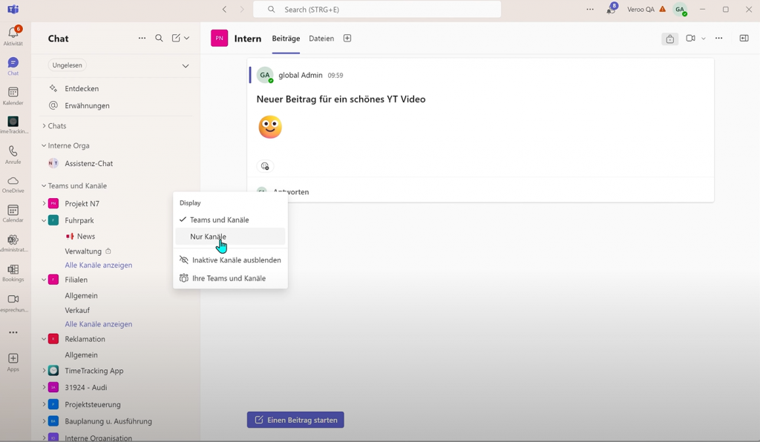Open the GA profile avatar in the title bar
The height and width of the screenshot is (442, 760).
coord(681,9)
